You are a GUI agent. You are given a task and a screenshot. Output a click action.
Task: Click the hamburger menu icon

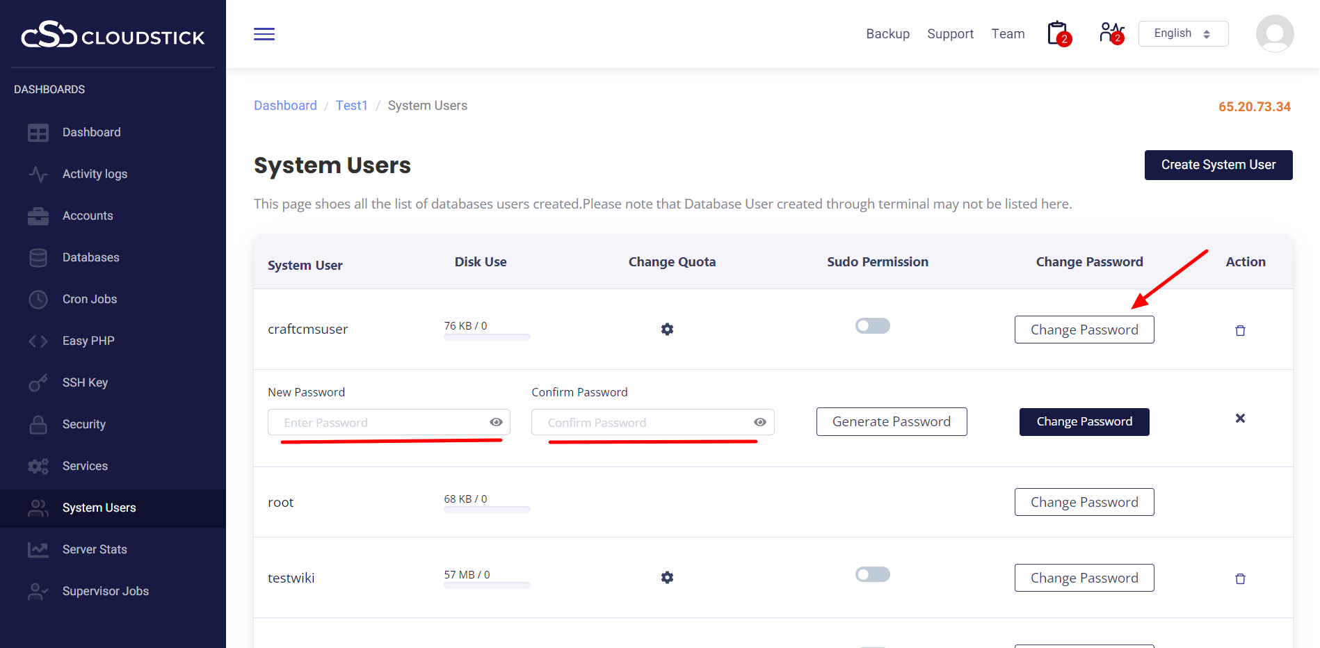(264, 34)
